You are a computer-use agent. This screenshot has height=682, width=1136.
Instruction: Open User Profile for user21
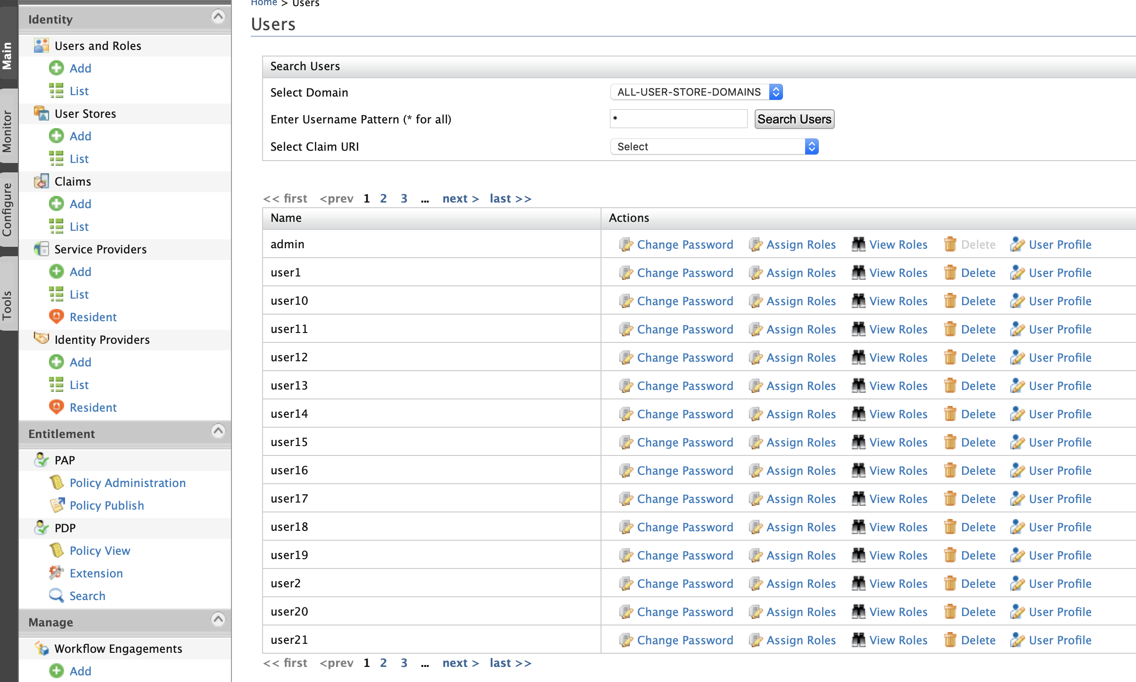1060,640
